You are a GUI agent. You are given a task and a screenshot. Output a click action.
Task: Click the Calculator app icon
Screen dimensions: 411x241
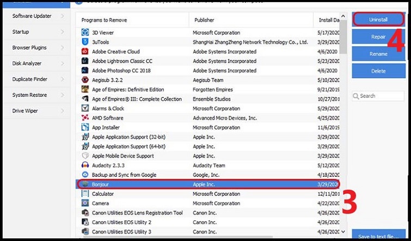point(85,194)
